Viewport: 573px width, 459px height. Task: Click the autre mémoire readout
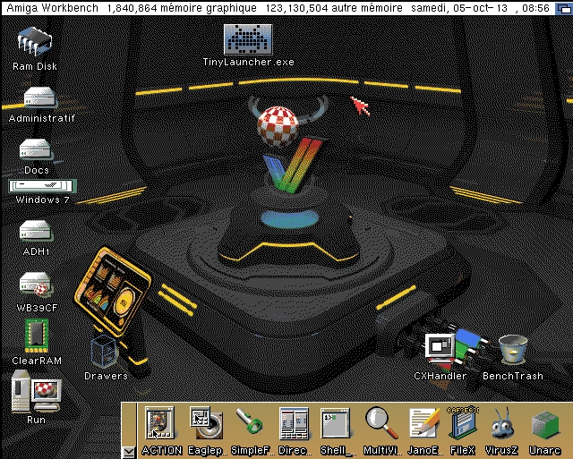pyautogui.click(x=334, y=8)
